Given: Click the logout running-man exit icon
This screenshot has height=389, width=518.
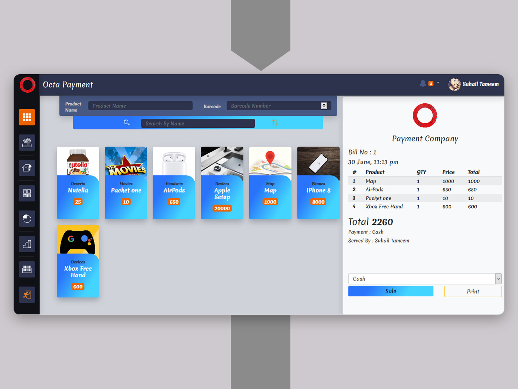Looking at the screenshot, I should (x=27, y=295).
